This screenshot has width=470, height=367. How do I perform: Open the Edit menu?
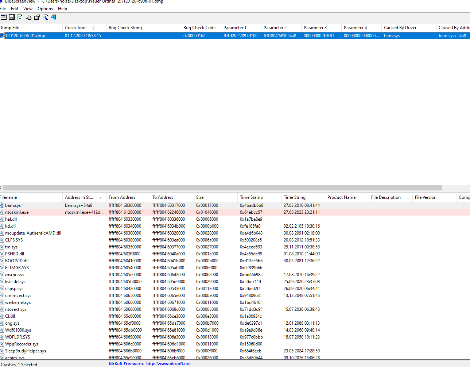click(x=15, y=9)
